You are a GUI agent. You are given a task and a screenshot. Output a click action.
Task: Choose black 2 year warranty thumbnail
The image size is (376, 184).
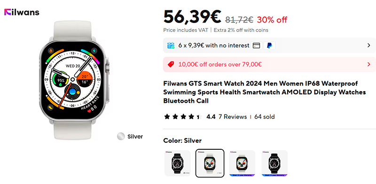click(274, 163)
